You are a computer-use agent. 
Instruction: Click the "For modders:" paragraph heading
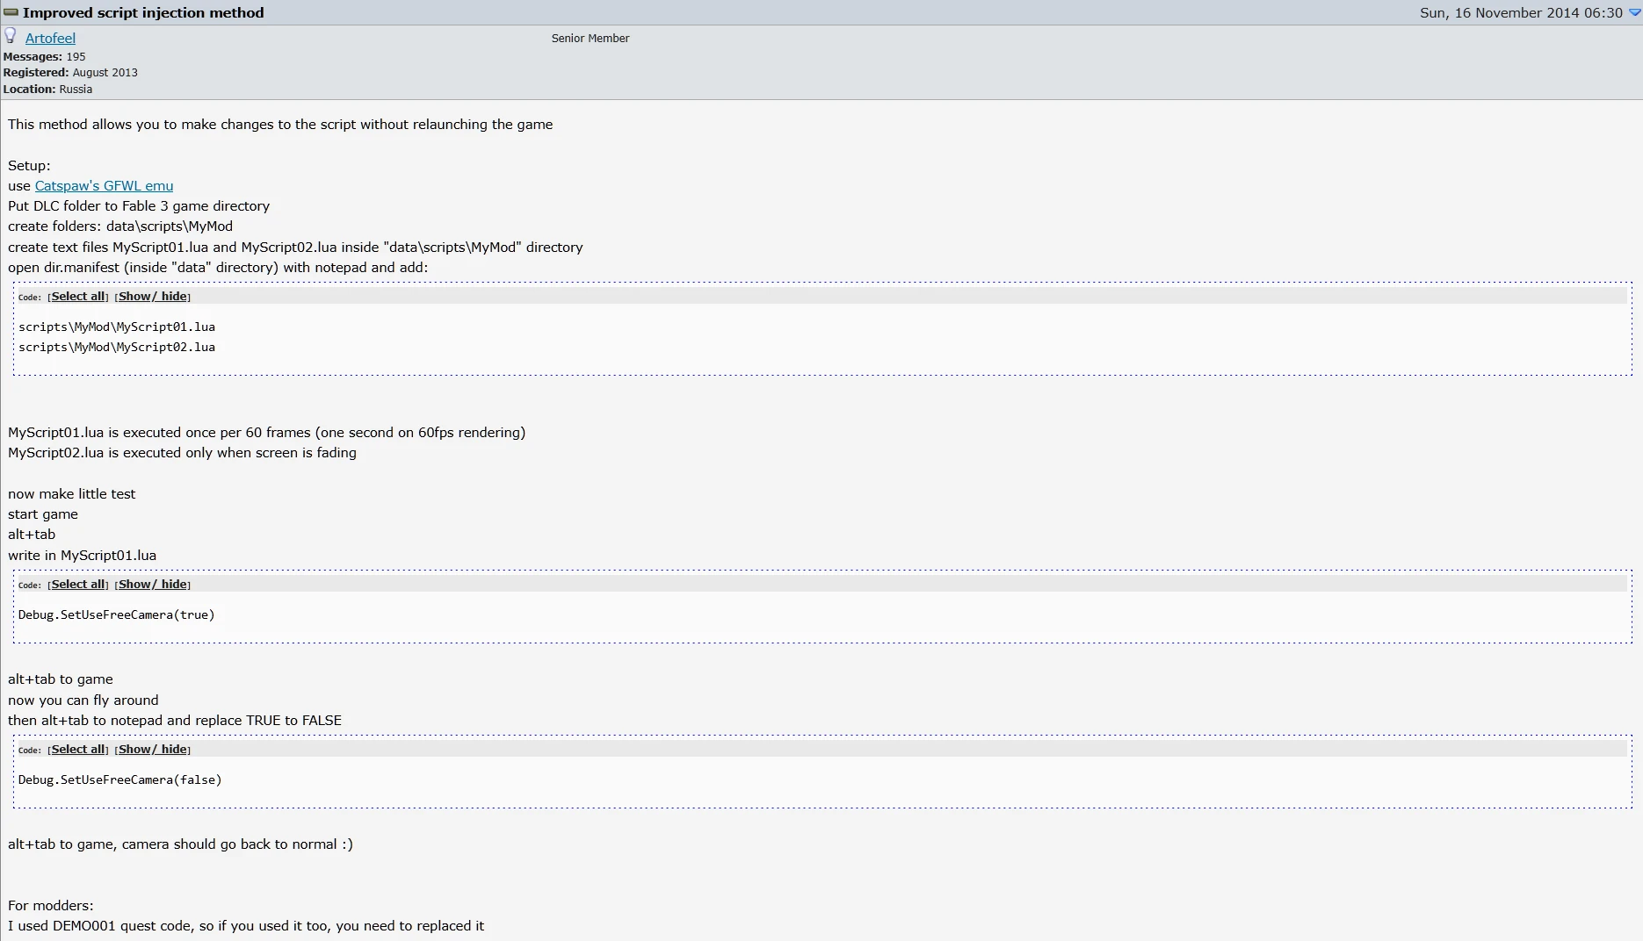pyautogui.click(x=51, y=906)
